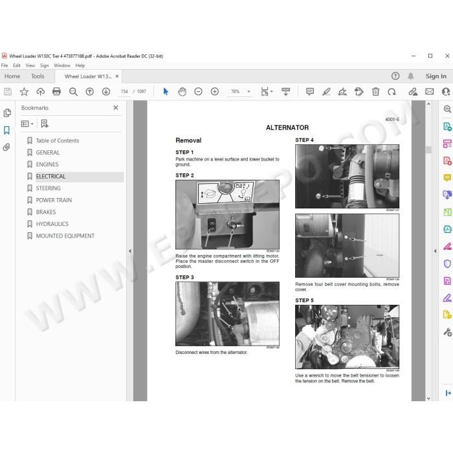The image size is (453, 453).
Task: Open notifications bell icon
Action: click(410, 76)
